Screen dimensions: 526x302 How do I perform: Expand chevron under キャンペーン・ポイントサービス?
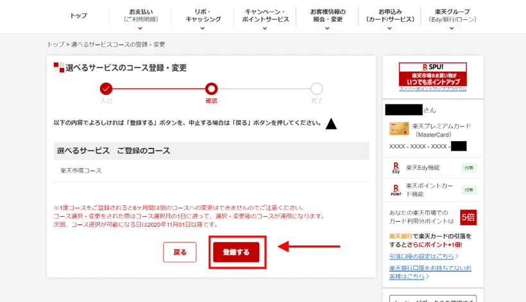pyautogui.click(x=265, y=28)
